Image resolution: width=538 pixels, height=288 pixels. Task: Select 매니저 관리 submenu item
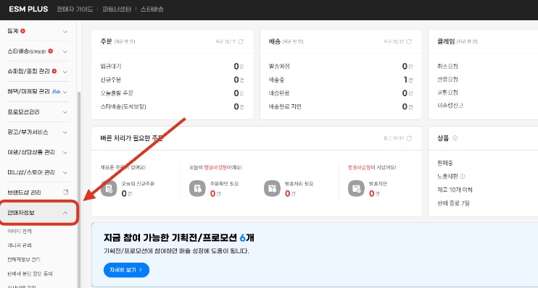(x=20, y=245)
